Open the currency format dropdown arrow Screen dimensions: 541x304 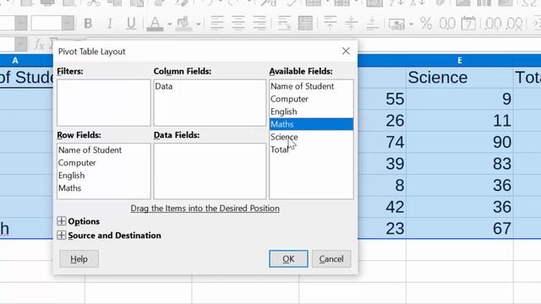(412, 24)
